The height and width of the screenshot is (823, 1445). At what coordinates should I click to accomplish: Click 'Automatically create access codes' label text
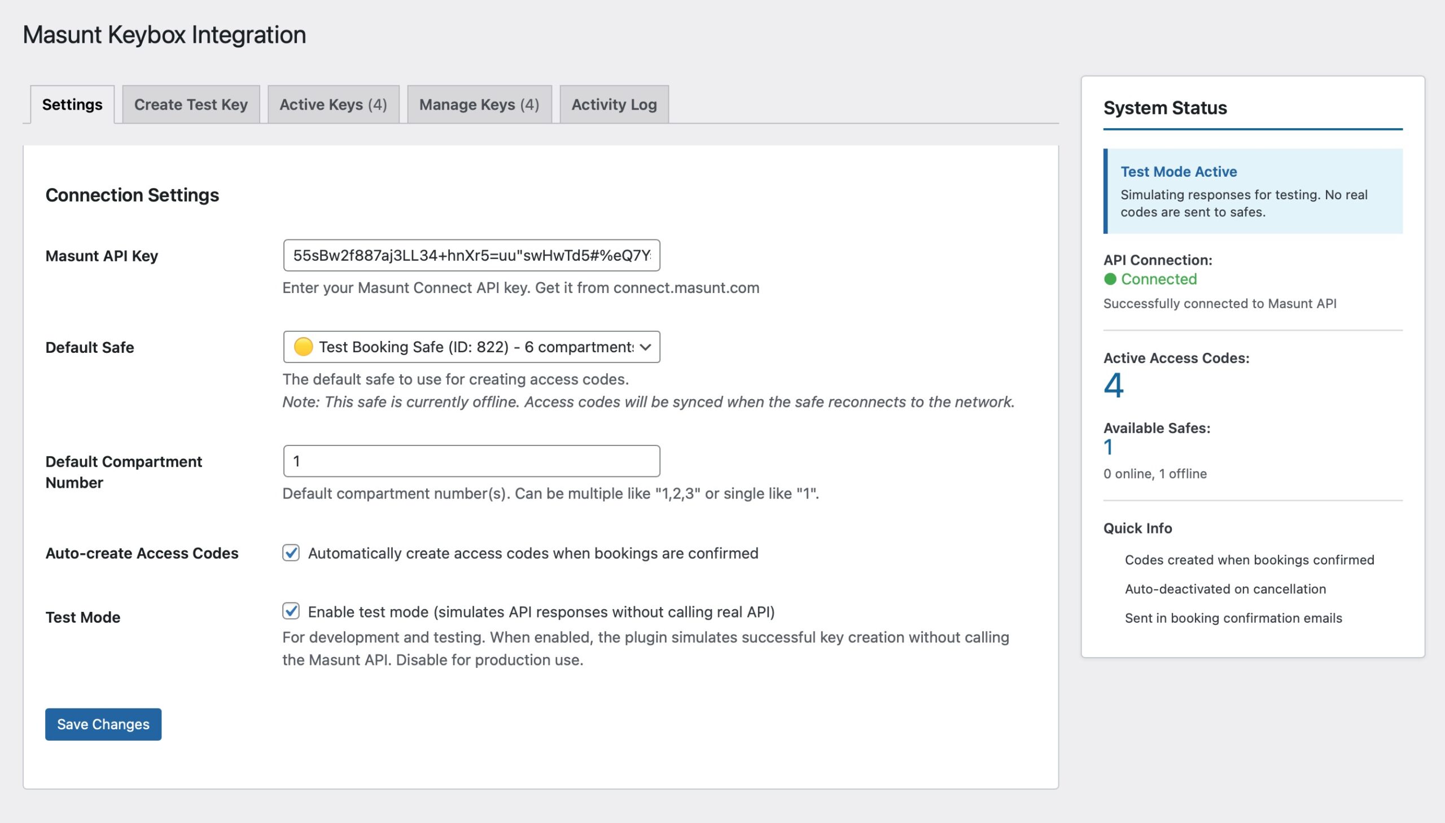tap(532, 553)
